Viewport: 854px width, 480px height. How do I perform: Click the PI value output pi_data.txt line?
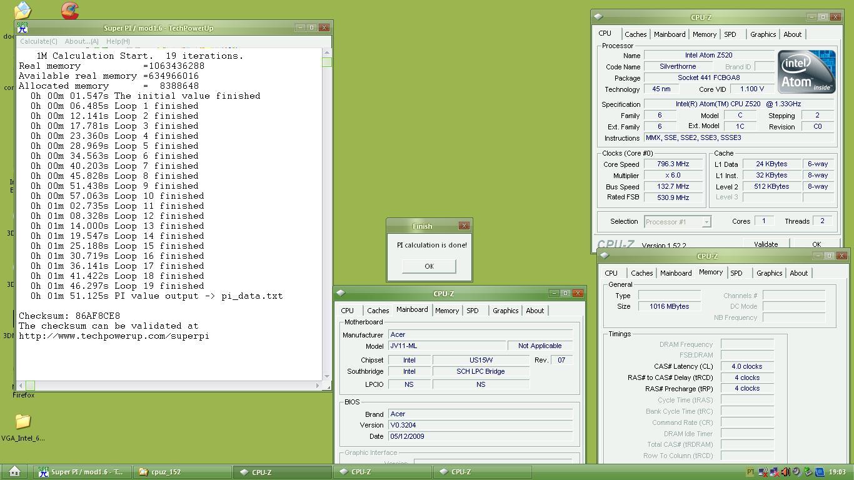click(156, 296)
